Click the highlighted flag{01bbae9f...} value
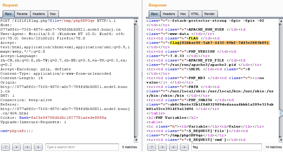The height and width of the screenshot is (152, 283). 219,43
